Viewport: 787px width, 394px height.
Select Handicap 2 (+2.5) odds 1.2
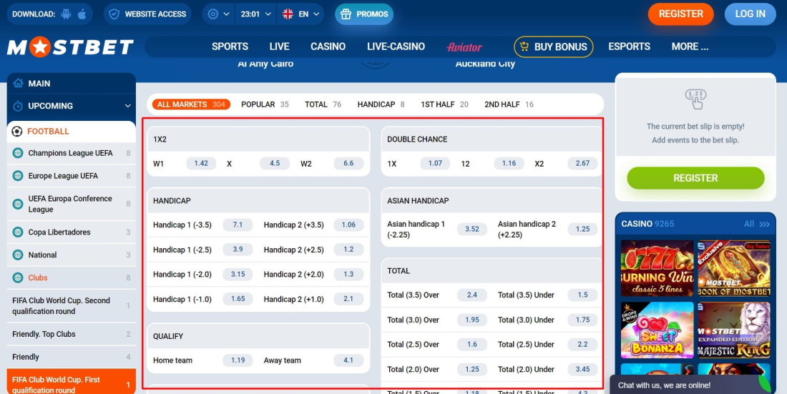(x=348, y=250)
